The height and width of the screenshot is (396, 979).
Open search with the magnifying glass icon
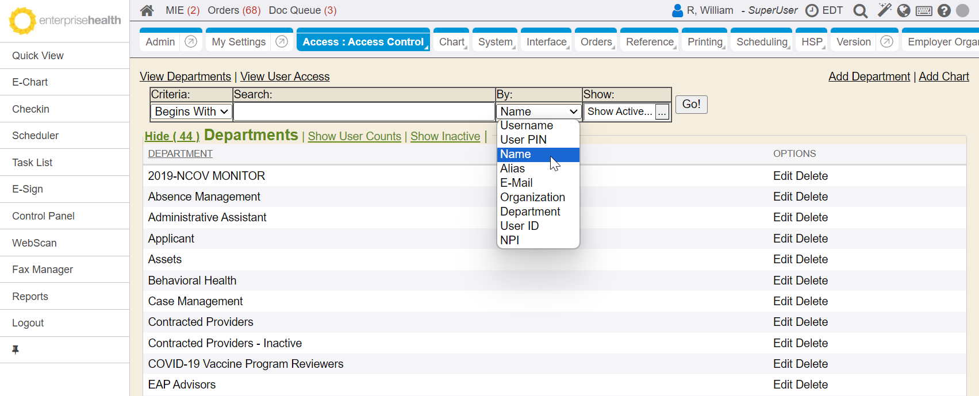point(860,11)
